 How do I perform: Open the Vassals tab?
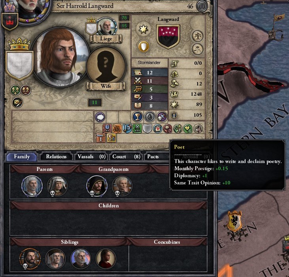[x=91, y=157]
